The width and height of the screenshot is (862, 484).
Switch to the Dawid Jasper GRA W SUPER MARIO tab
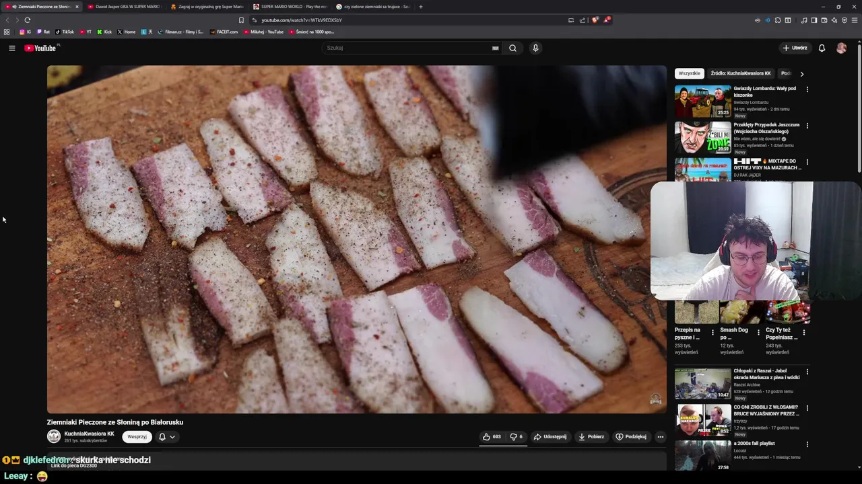coord(125,7)
